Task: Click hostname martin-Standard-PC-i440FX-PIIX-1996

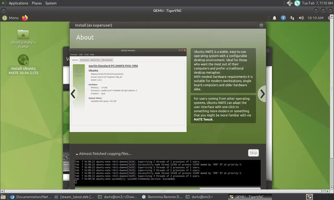Action: click(x=113, y=66)
